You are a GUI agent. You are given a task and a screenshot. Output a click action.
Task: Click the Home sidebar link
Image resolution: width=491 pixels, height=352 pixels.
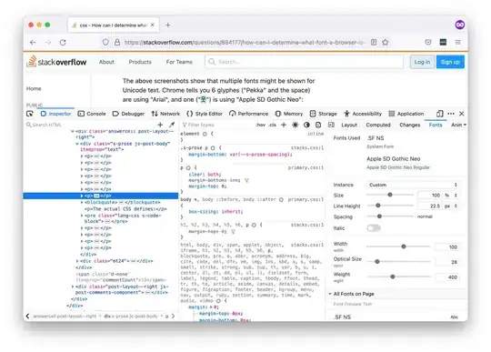click(34, 88)
